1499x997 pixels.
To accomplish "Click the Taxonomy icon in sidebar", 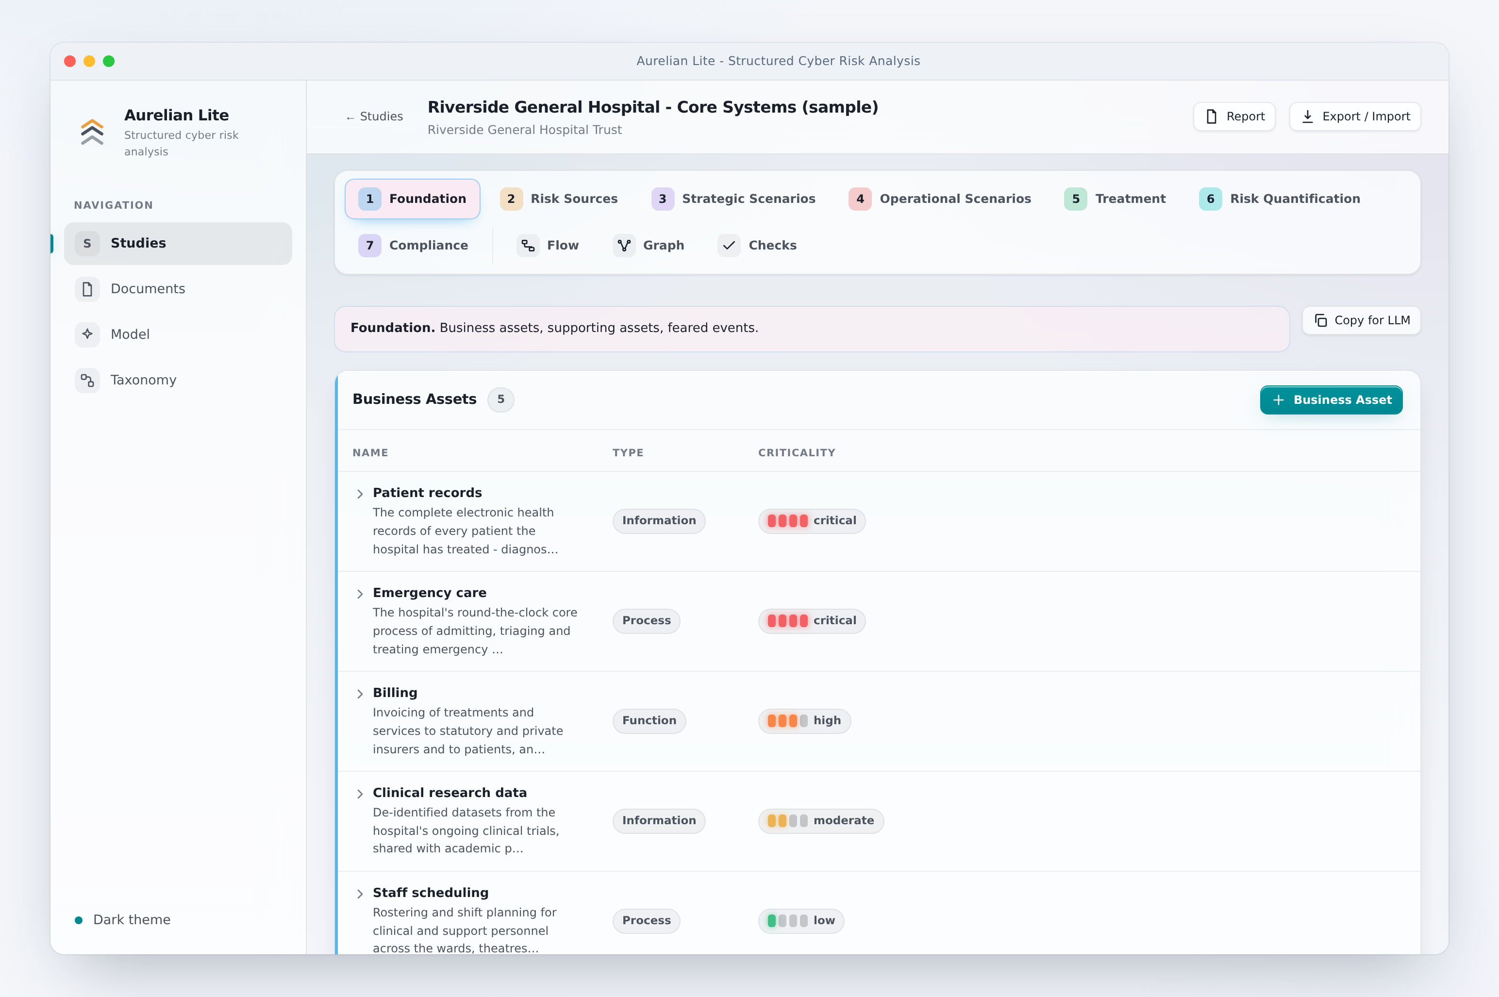I will pyautogui.click(x=87, y=380).
